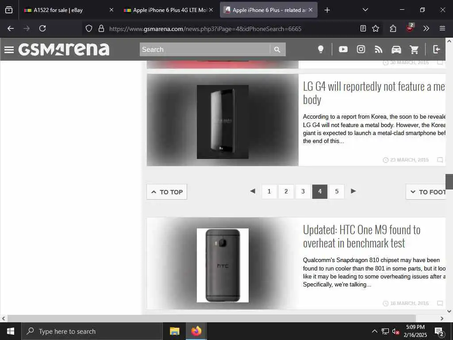The width and height of the screenshot is (453, 340).
Task: Click the horizontal scrollbar thumb
Action: coord(211,318)
